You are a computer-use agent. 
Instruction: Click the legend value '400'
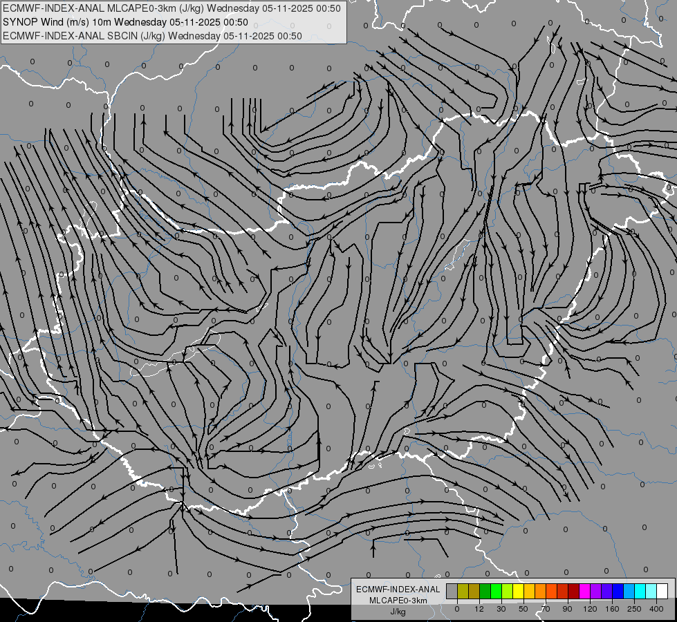[656, 609]
